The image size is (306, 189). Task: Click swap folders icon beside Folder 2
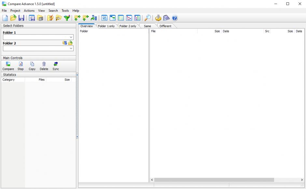point(65,43)
